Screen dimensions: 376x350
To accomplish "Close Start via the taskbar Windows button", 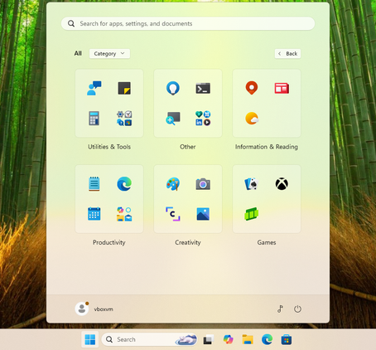I will (90, 339).
